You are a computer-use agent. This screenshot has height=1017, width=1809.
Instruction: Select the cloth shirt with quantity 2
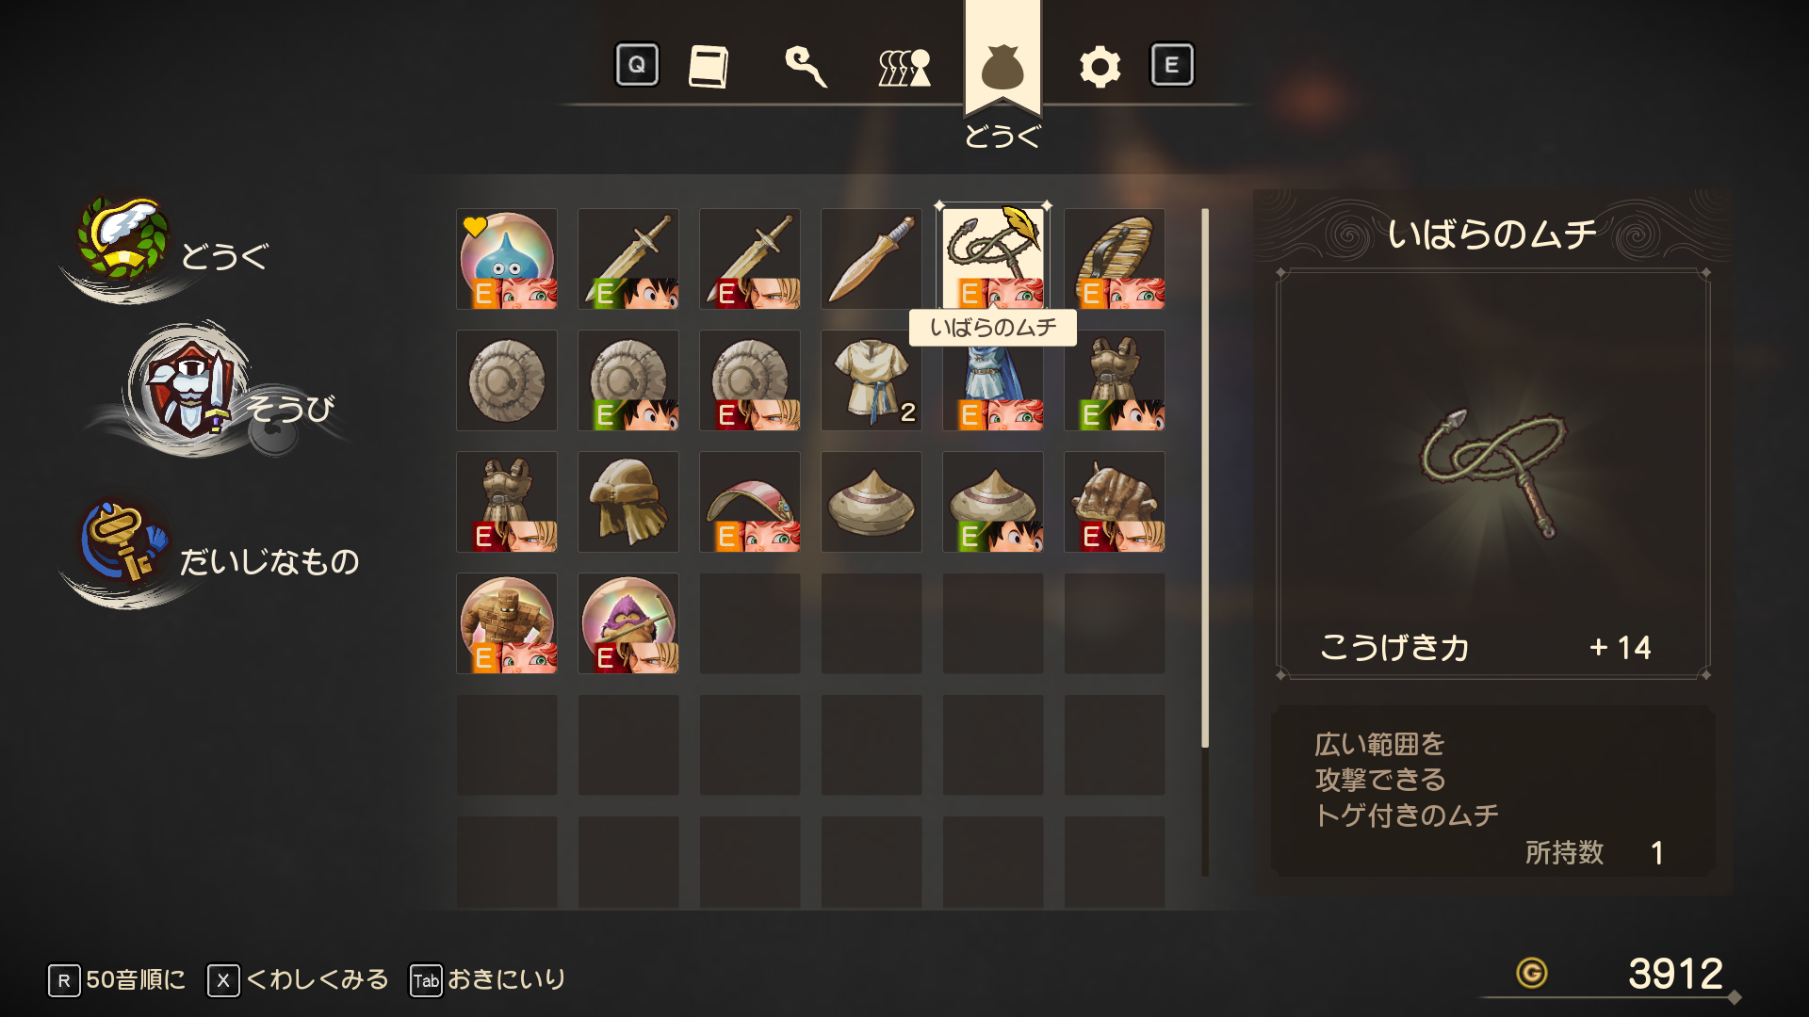[x=872, y=380]
